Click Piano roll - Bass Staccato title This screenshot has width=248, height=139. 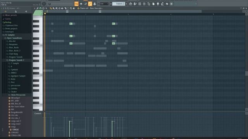(x=91, y=8)
